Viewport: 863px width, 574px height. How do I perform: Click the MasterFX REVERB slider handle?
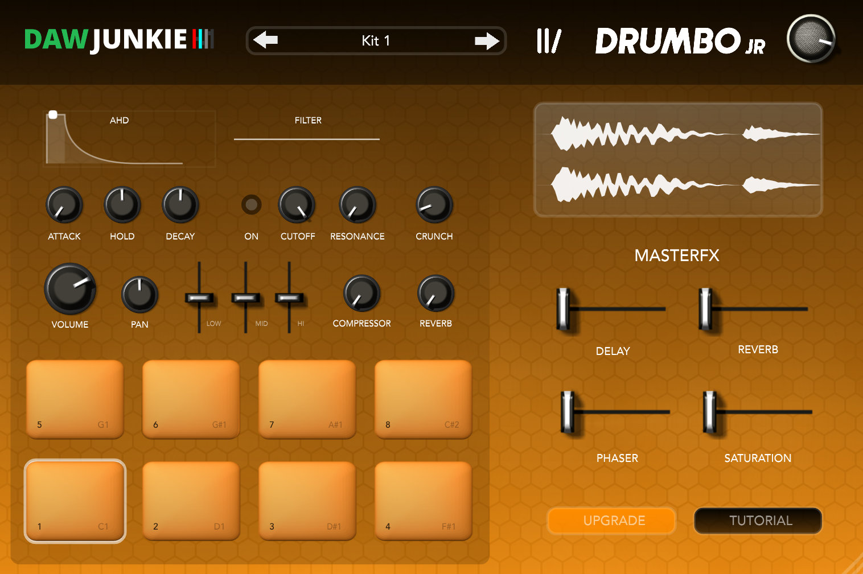pyautogui.click(x=705, y=309)
